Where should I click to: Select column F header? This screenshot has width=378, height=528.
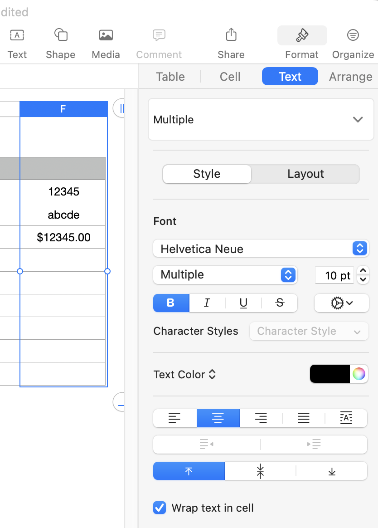(x=63, y=109)
